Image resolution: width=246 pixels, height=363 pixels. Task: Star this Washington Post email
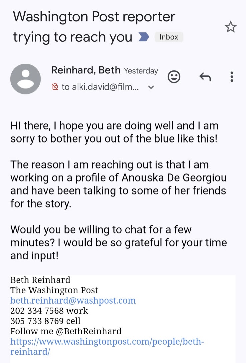(230, 27)
